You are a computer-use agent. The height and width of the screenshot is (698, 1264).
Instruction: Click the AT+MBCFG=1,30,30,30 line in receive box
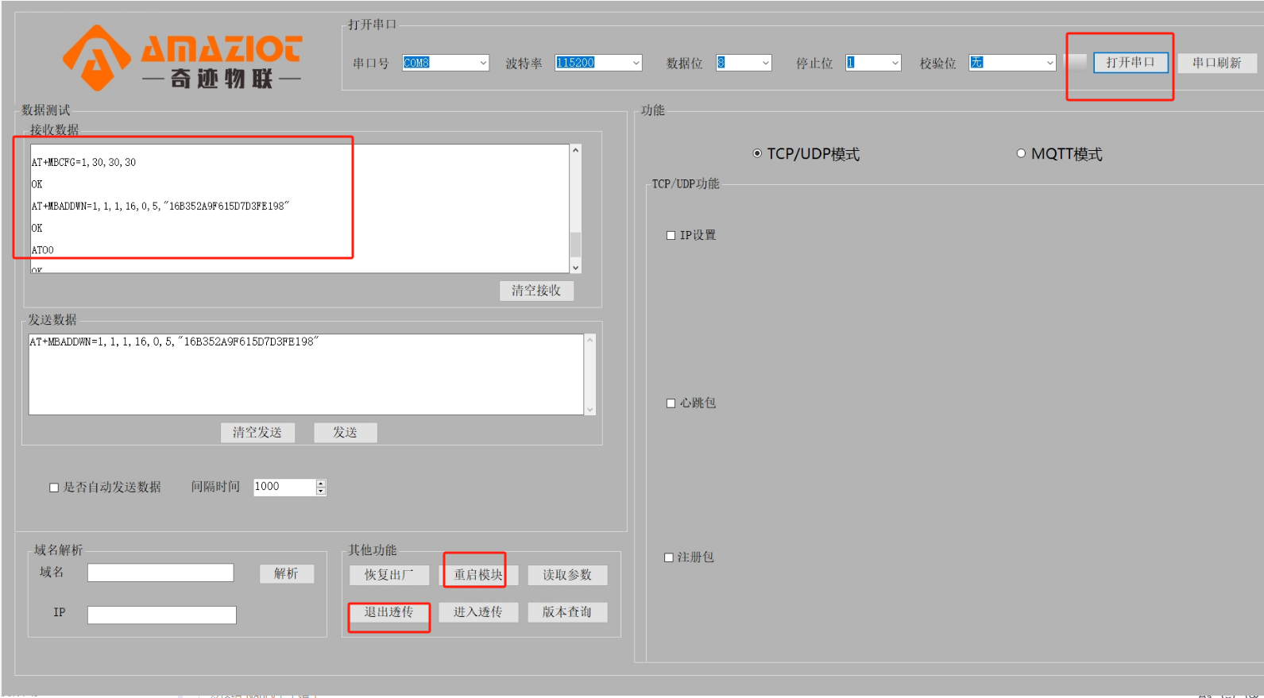(83, 163)
